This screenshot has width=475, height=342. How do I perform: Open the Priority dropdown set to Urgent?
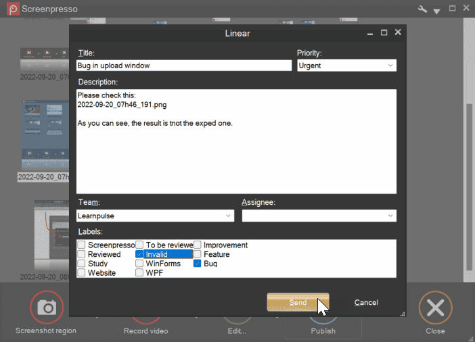point(346,66)
